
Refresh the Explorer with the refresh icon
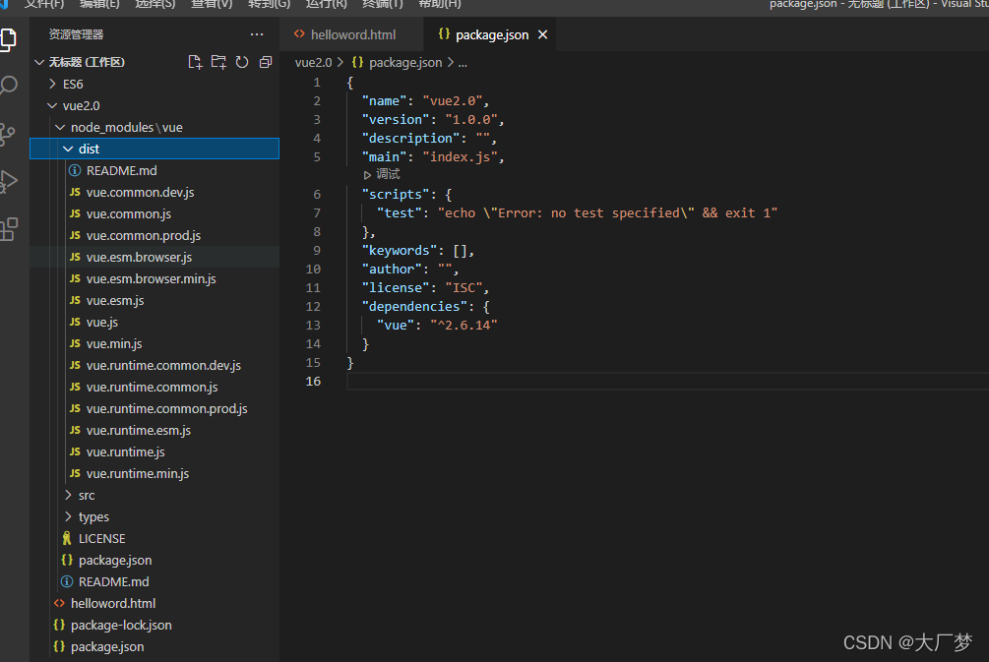pos(241,61)
